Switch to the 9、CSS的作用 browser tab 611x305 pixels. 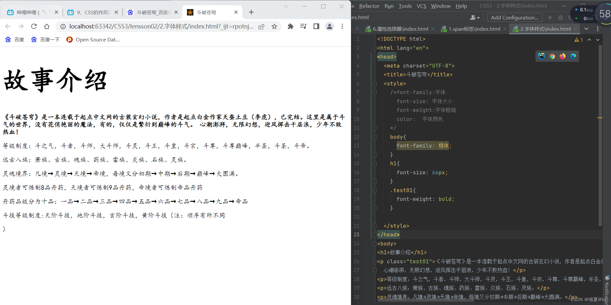(92, 12)
